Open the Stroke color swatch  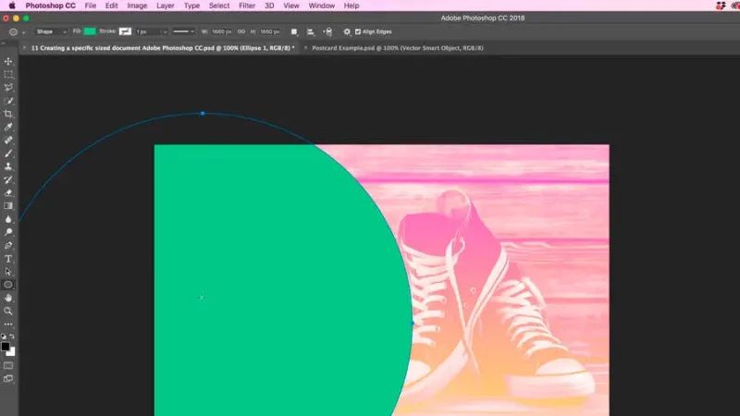(125, 31)
